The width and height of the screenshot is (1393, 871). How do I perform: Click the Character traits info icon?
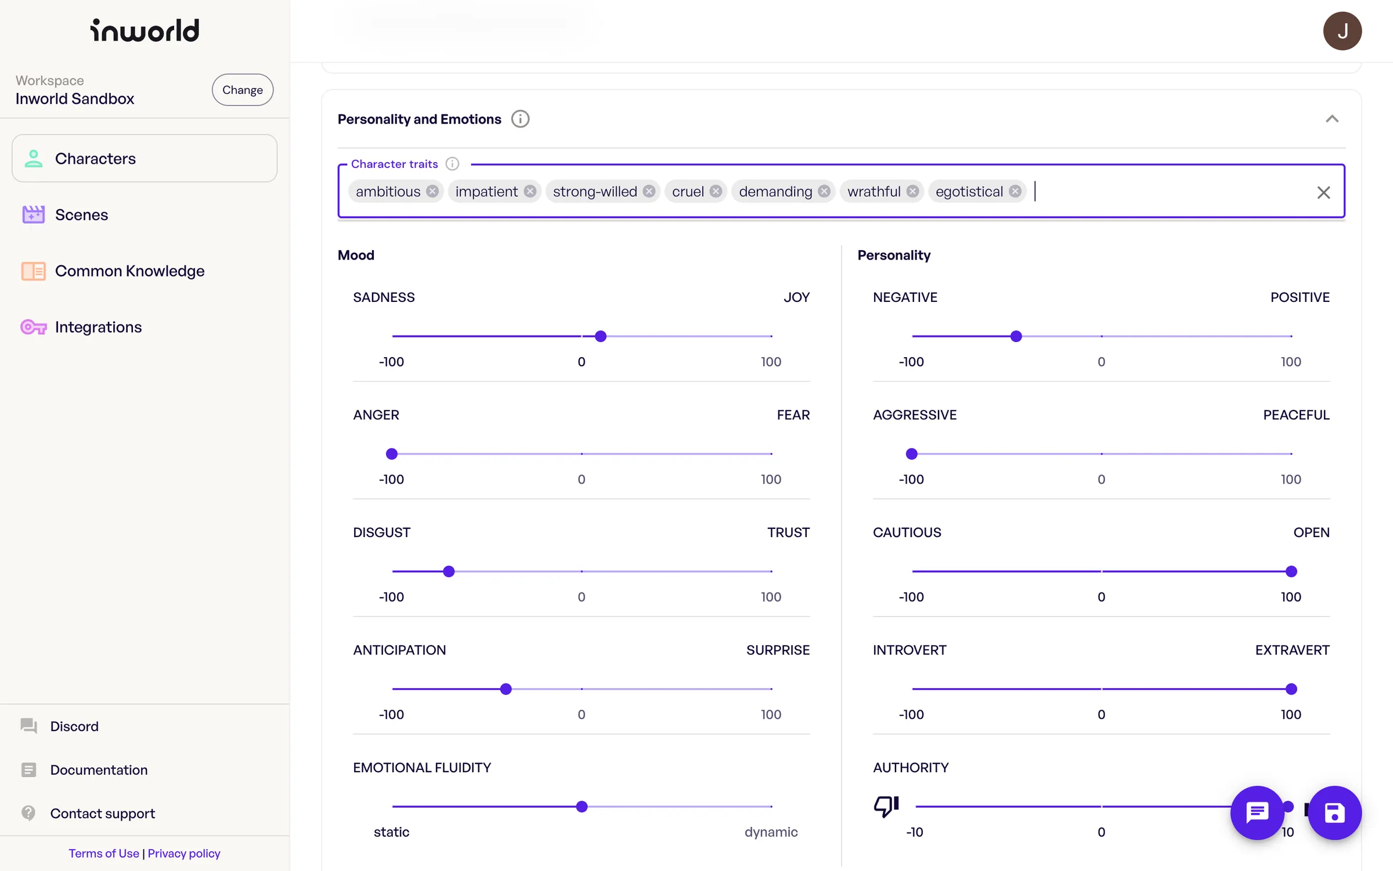(x=452, y=164)
